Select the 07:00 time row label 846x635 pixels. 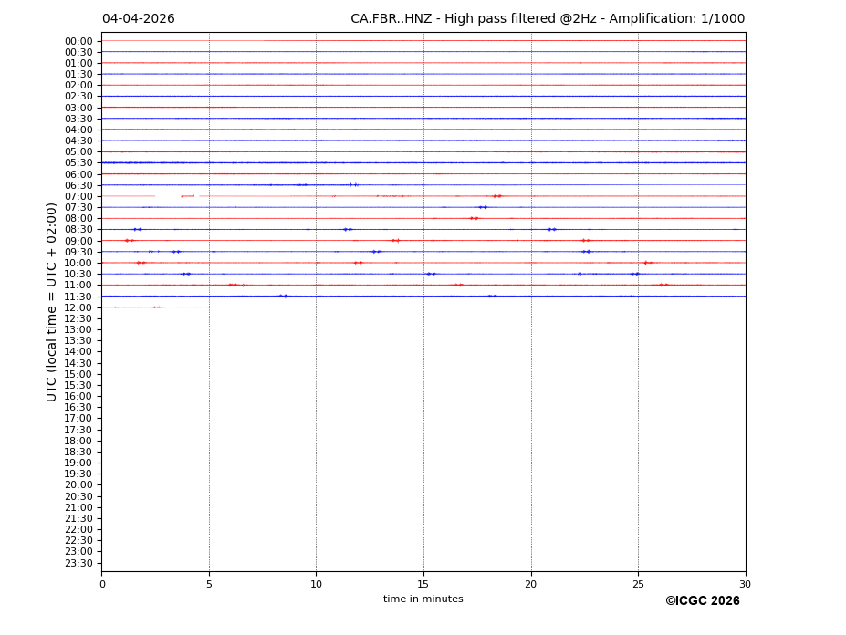(78, 196)
